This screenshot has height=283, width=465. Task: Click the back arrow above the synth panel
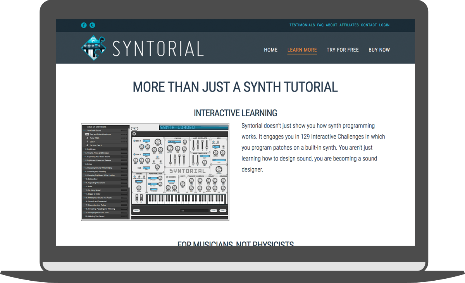coord(134,128)
